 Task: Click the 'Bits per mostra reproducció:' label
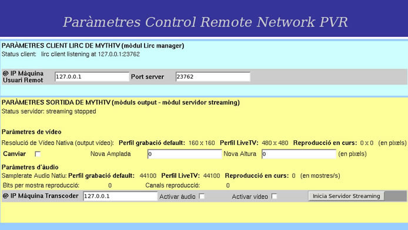[x=41, y=185]
